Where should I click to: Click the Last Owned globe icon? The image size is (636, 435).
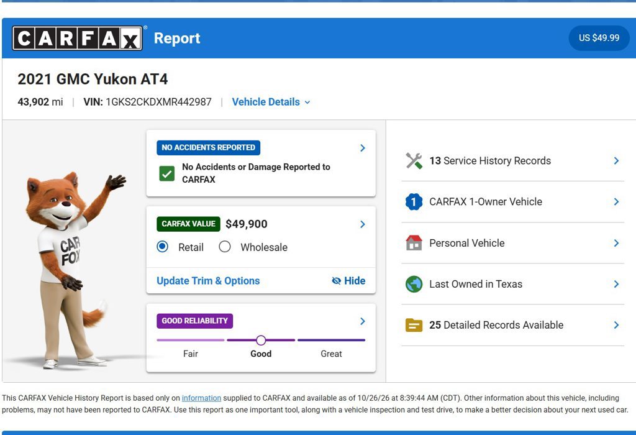[414, 284]
